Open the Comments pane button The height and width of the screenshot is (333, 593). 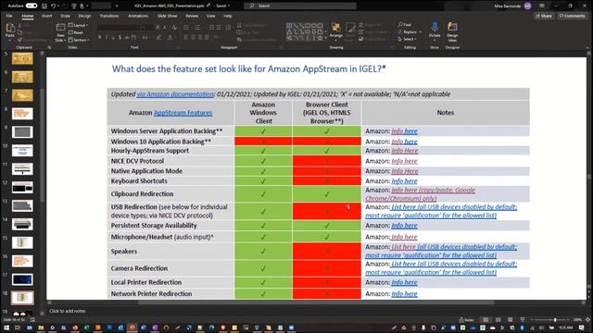click(573, 16)
